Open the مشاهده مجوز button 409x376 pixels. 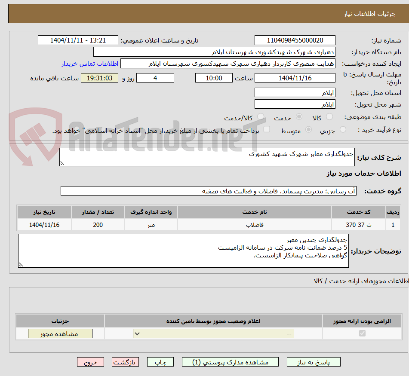[x=60, y=333]
